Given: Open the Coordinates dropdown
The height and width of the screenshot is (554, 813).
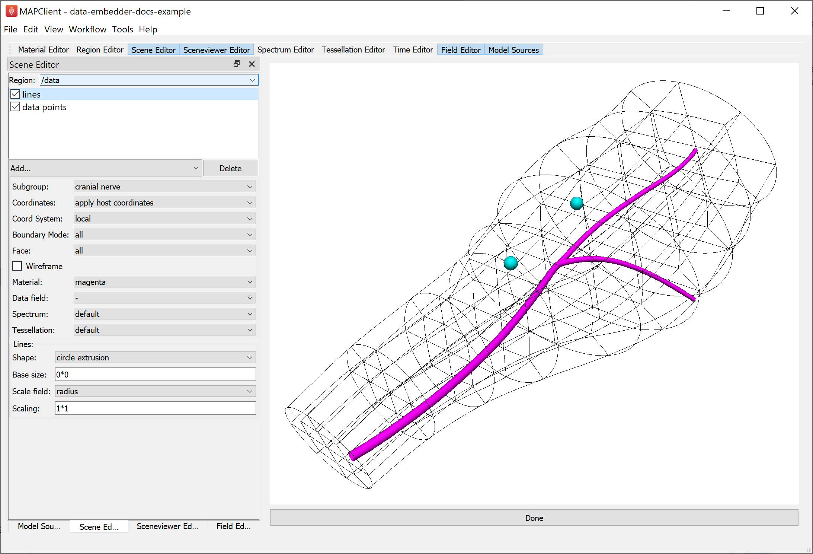Looking at the screenshot, I should coord(164,203).
